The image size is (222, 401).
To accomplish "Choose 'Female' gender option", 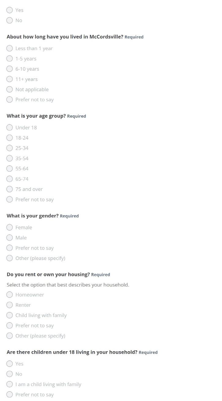I will 10,227.
